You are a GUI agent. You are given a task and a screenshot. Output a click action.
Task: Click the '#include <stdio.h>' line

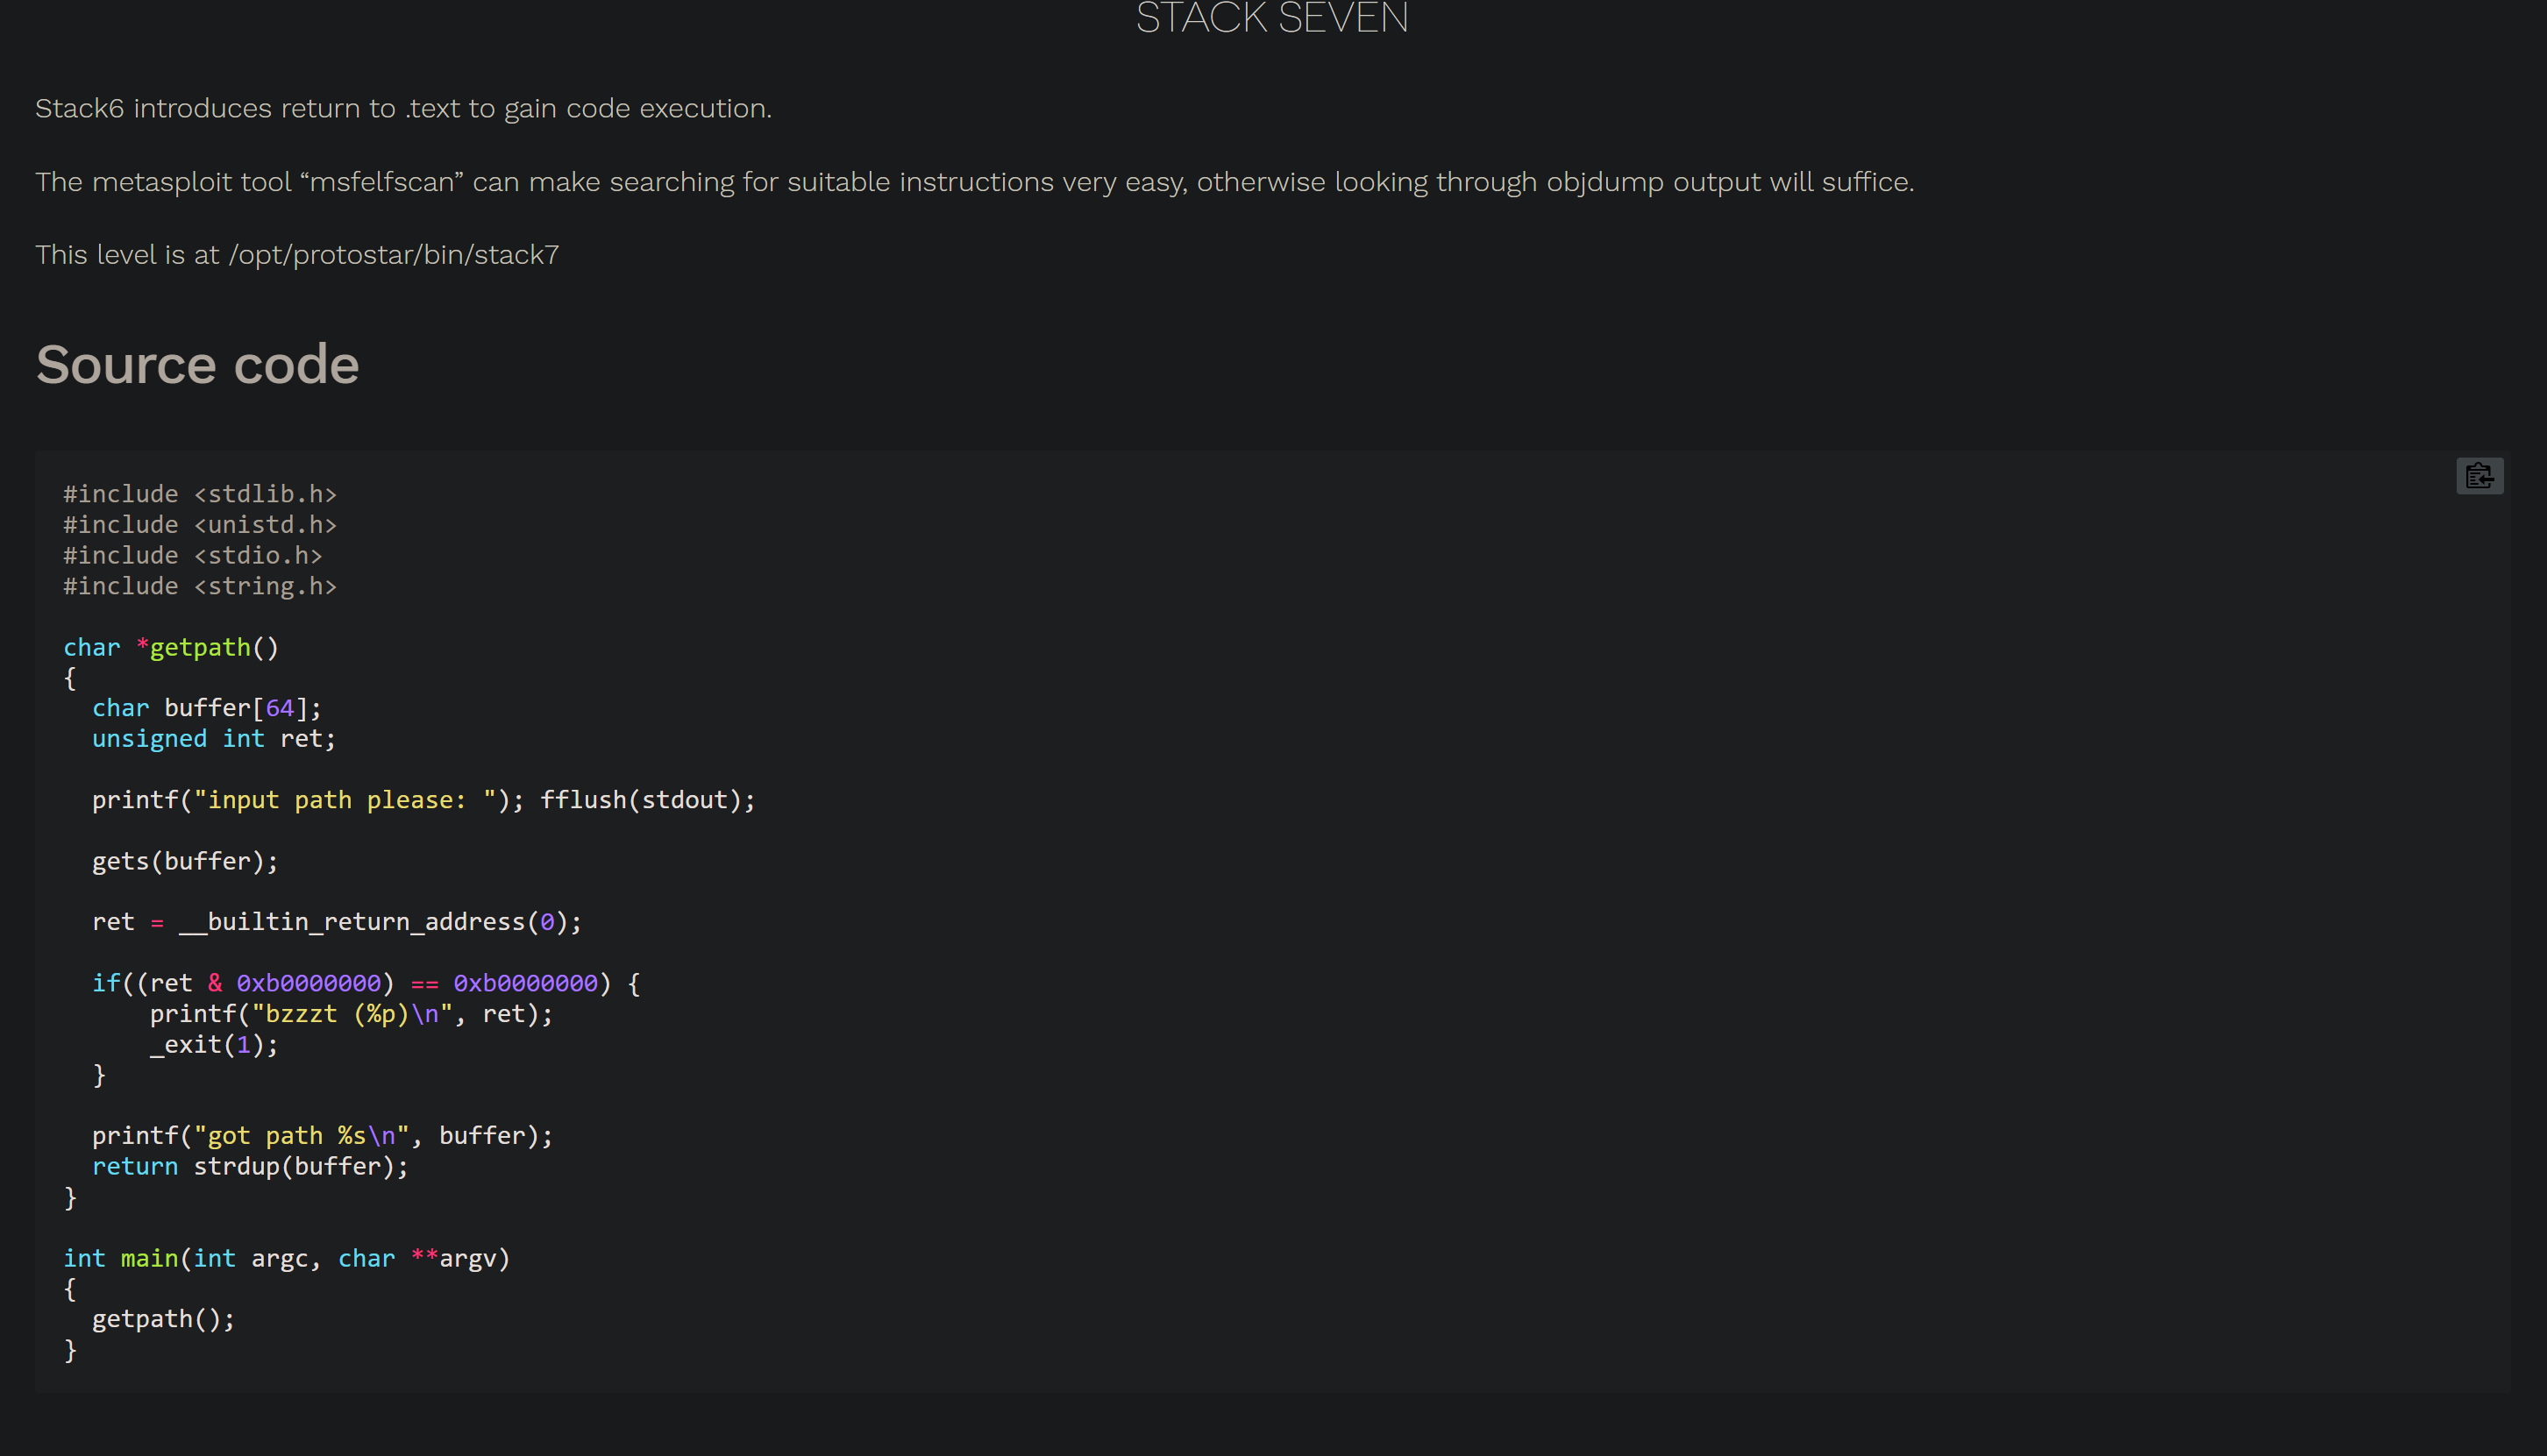click(193, 555)
